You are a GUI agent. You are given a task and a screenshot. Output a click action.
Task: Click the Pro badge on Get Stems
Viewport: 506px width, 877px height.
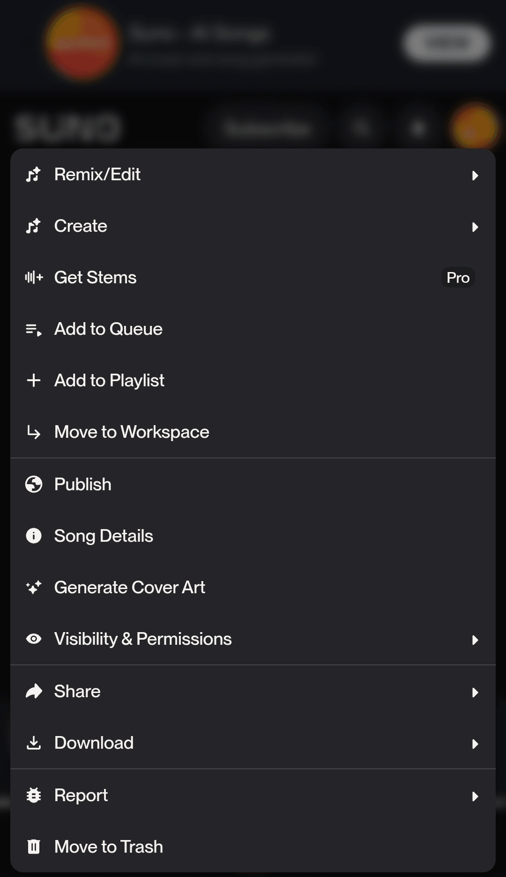(458, 278)
